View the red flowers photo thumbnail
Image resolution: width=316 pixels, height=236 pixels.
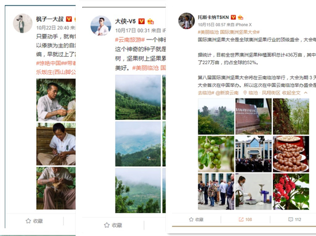(x=291, y=192)
